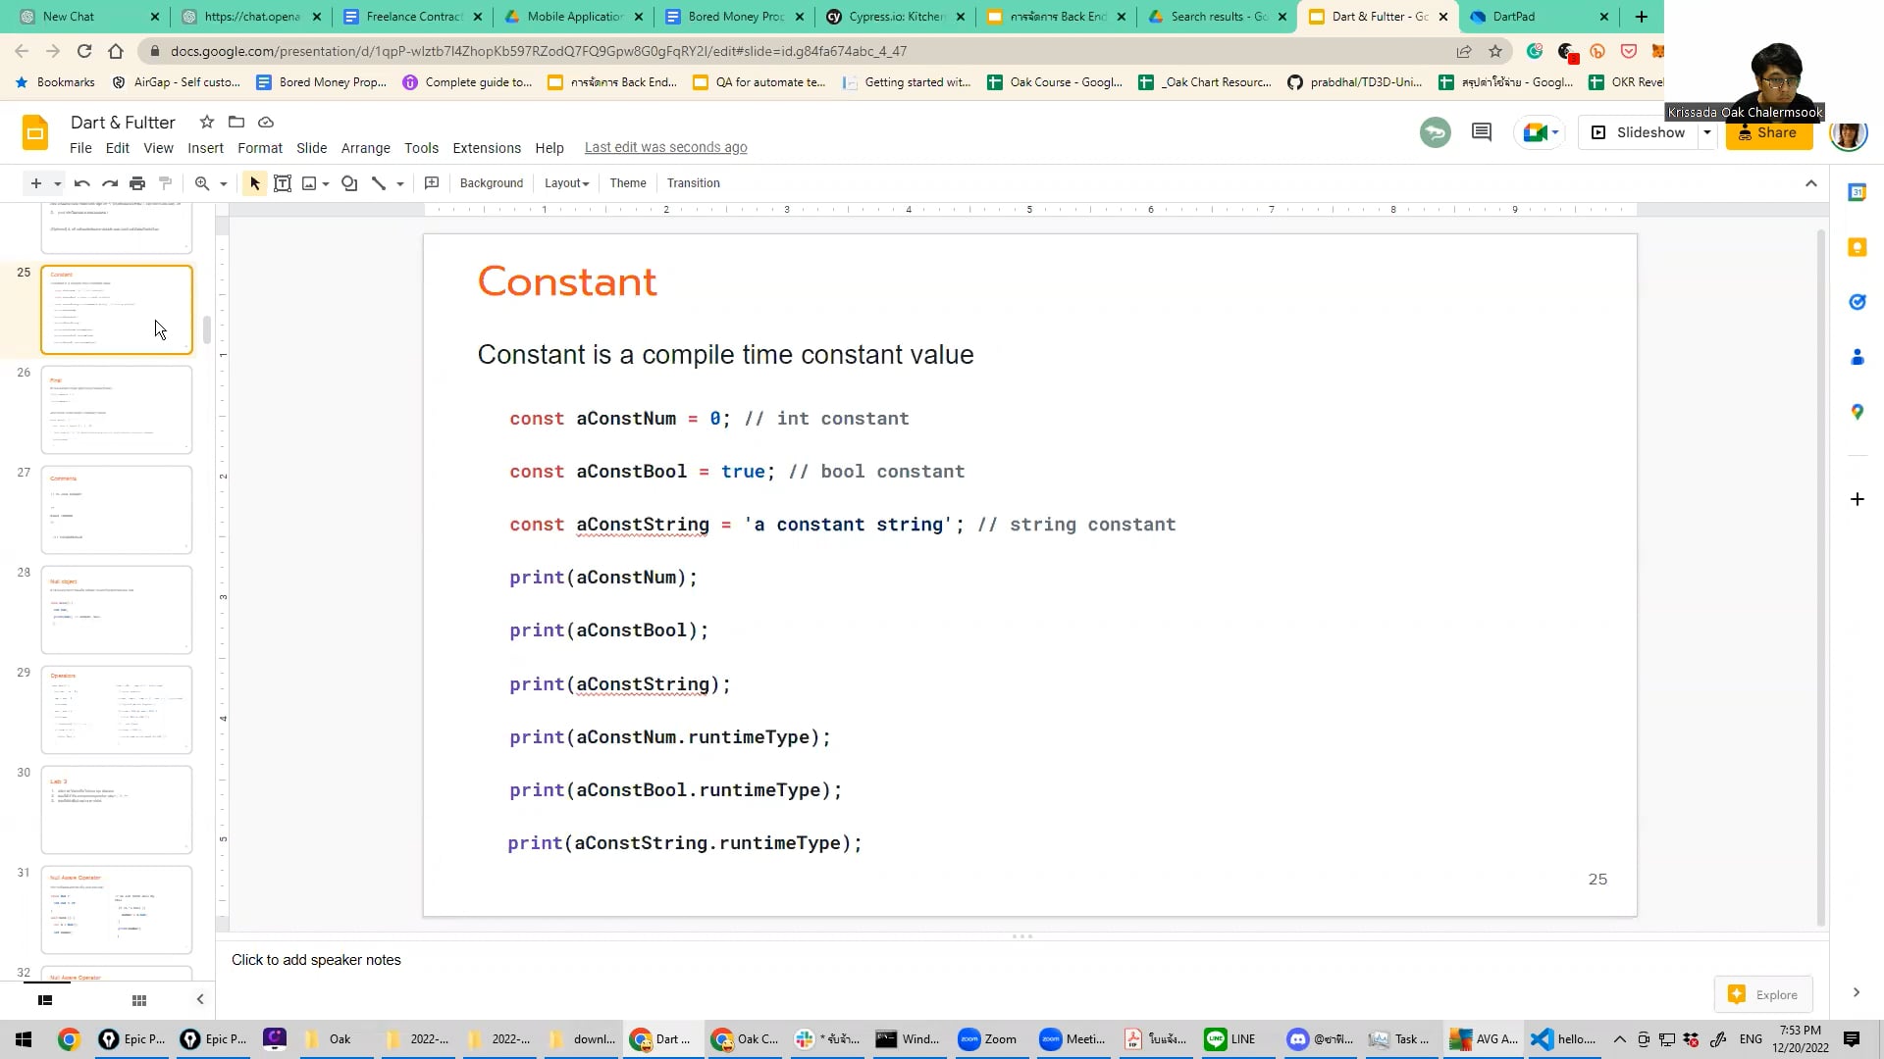Open Background settings

click(491, 183)
